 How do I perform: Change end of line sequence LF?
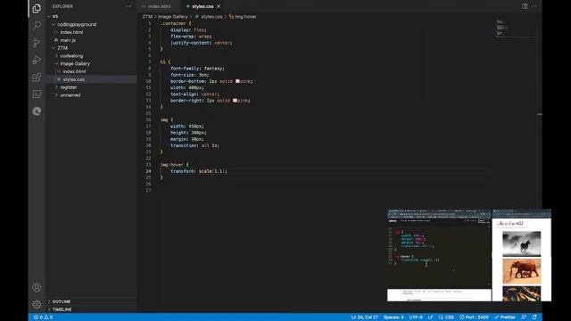pos(430,317)
